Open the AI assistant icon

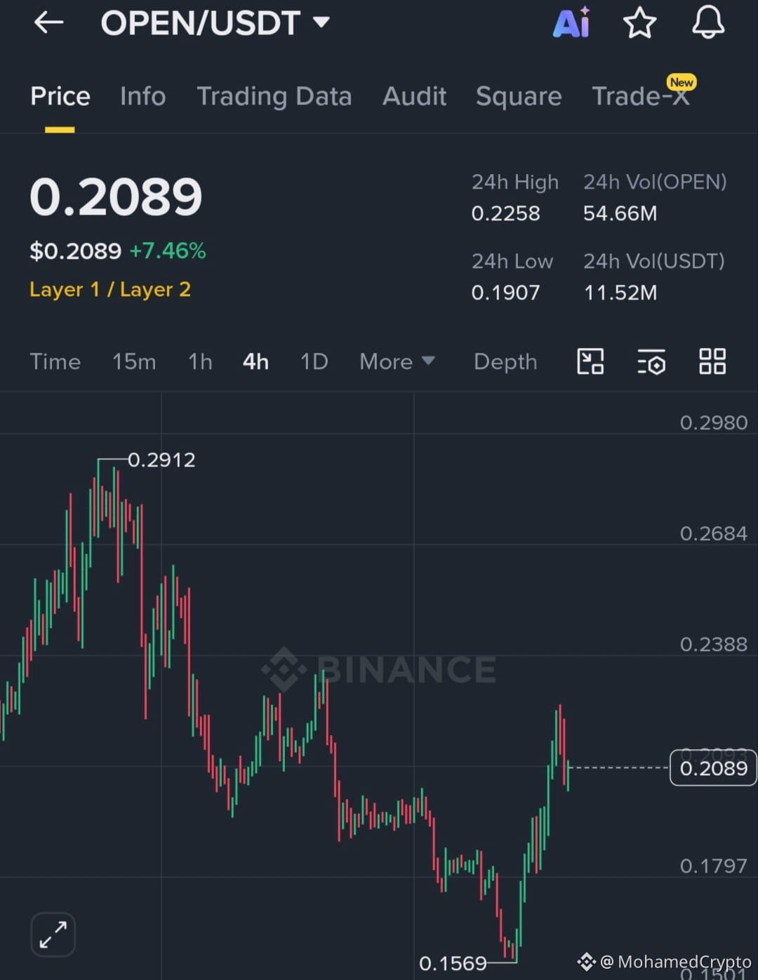571,22
